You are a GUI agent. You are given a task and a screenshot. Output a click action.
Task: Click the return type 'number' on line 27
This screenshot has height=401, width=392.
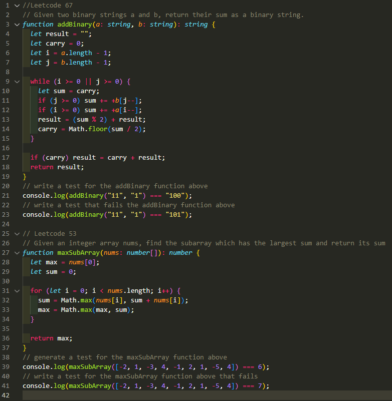tap(180, 253)
